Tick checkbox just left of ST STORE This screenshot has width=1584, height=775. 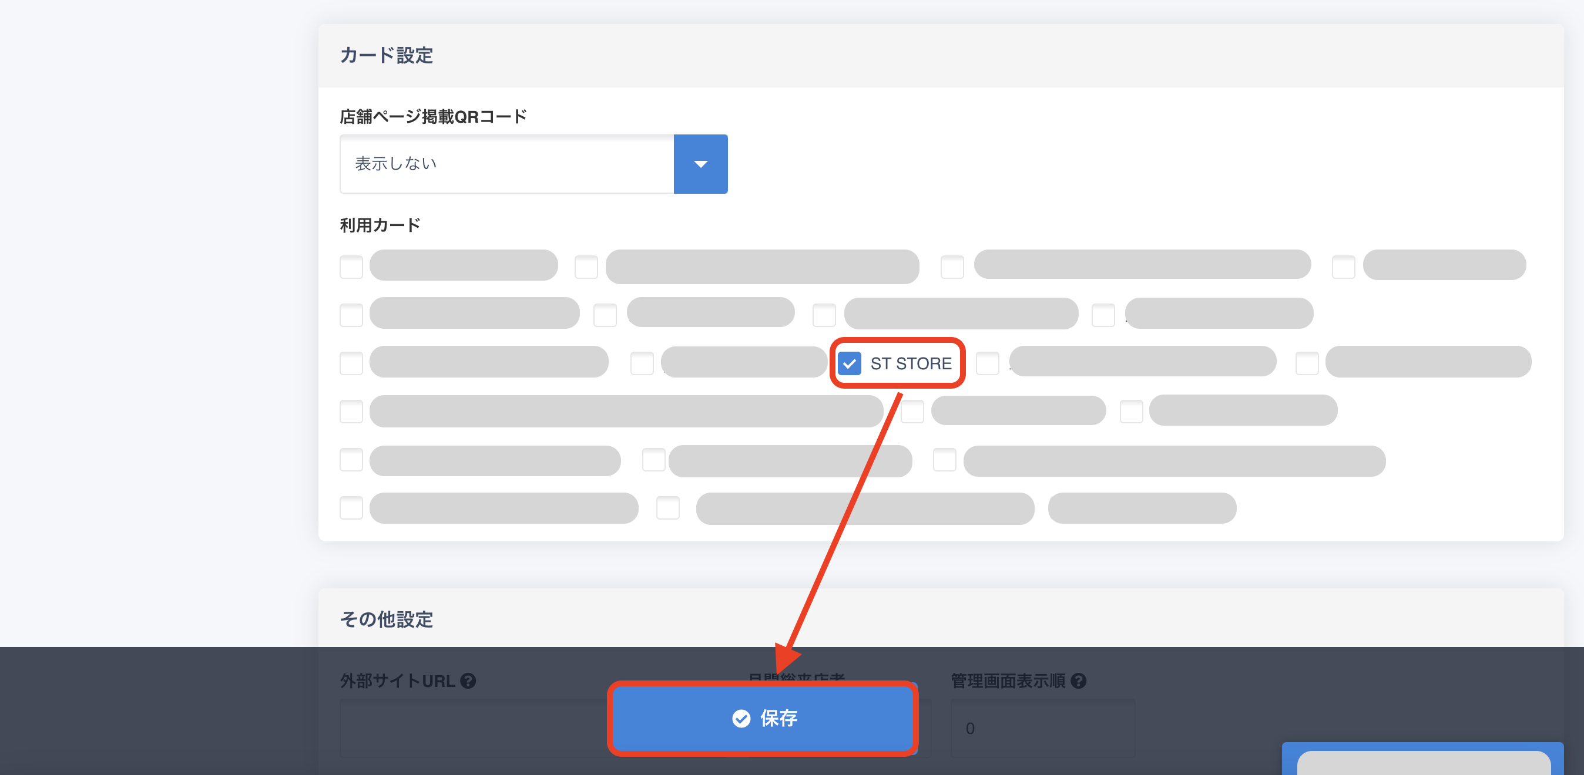pos(642,363)
